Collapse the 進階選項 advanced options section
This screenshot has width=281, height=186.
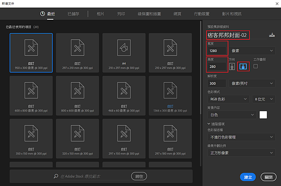point(216,124)
